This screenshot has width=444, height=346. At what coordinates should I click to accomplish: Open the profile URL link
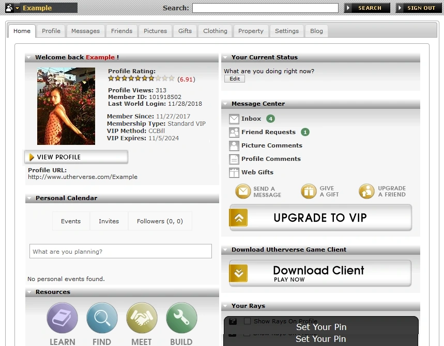point(82,177)
